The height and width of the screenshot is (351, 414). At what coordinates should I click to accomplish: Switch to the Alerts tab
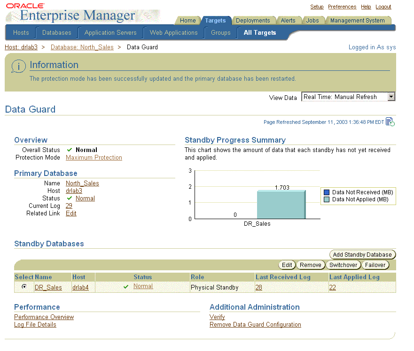click(289, 20)
